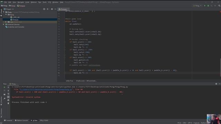Open the File menu
Screen dimensions: 221x124
click(x=6, y=2)
